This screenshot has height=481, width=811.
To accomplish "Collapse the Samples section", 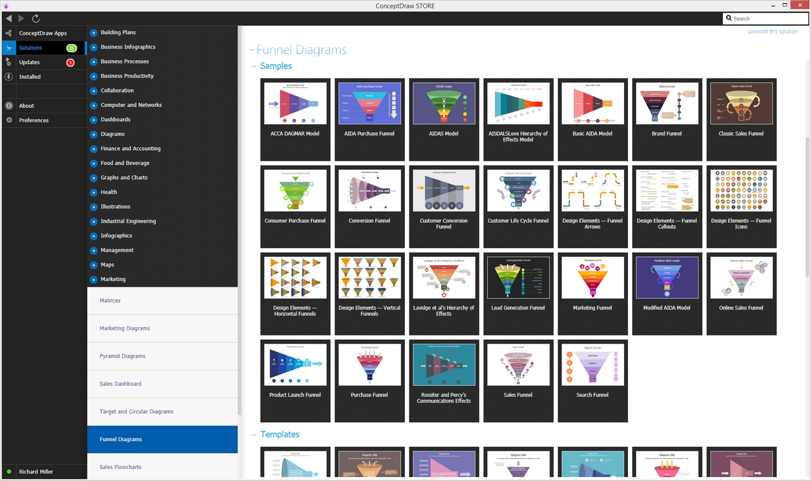I will click(x=253, y=66).
